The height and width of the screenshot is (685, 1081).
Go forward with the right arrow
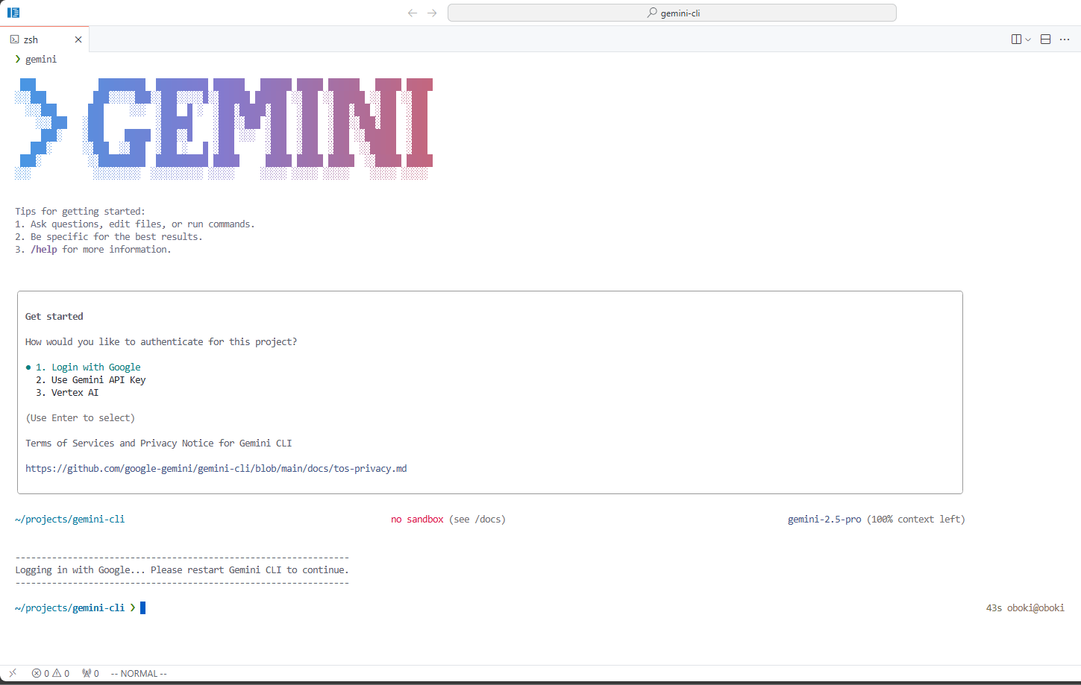(x=432, y=13)
